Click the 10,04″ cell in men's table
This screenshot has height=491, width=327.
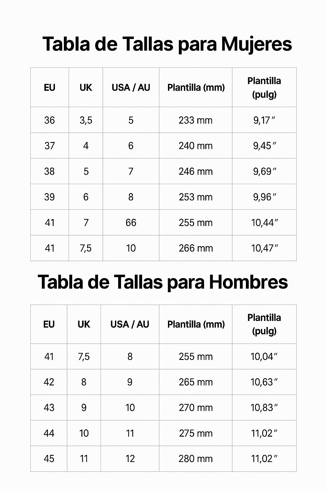[264, 356]
